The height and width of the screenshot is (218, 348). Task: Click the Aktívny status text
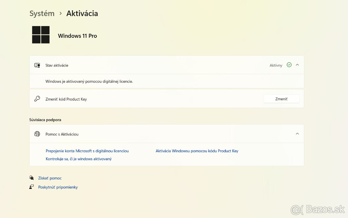276,65
